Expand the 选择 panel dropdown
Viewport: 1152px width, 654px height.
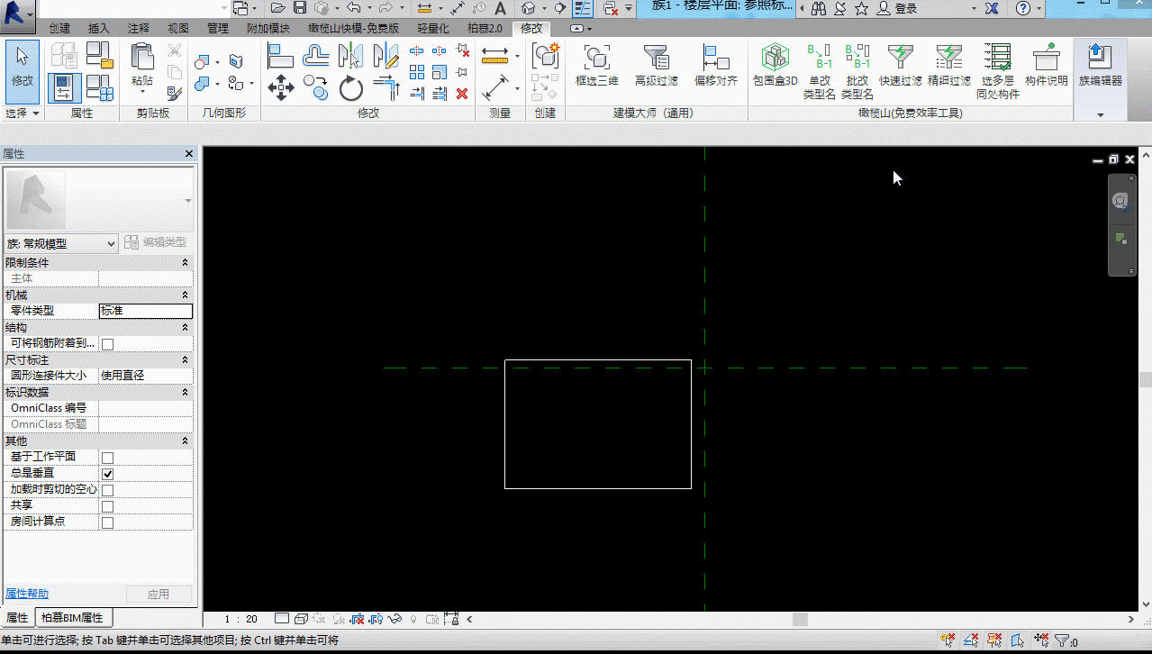[x=23, y=114]
